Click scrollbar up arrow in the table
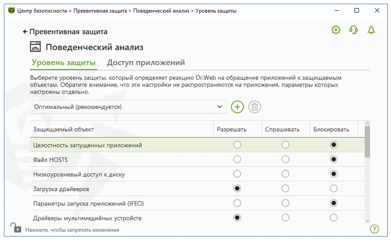Screen dimensions: 391x240 pos(367,123)
